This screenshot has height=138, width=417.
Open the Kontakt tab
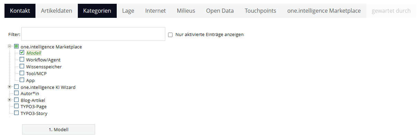20,11
